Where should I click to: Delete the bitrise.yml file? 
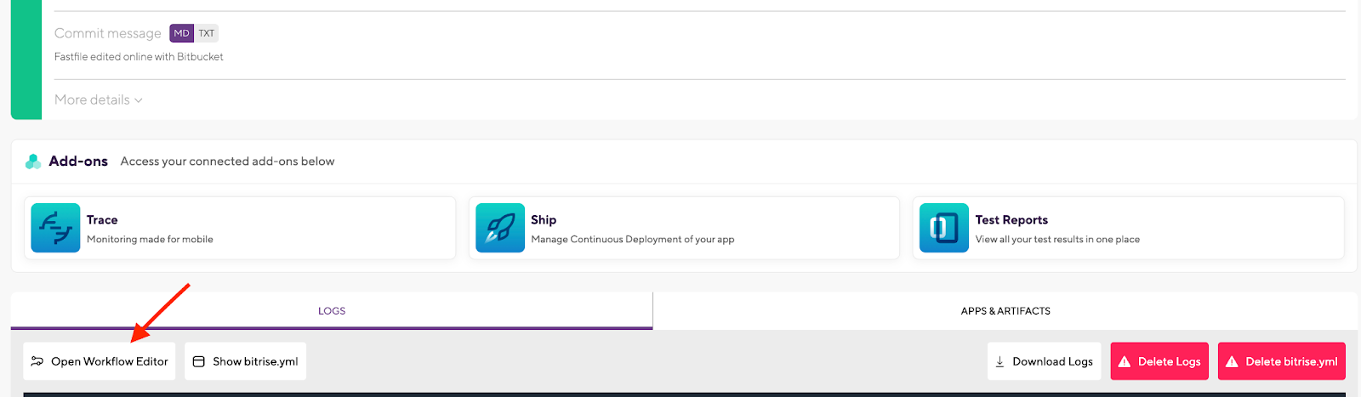click(1282, 361)
